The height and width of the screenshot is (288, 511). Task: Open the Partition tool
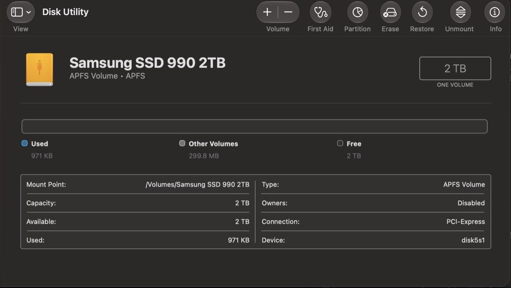point(358,12)
